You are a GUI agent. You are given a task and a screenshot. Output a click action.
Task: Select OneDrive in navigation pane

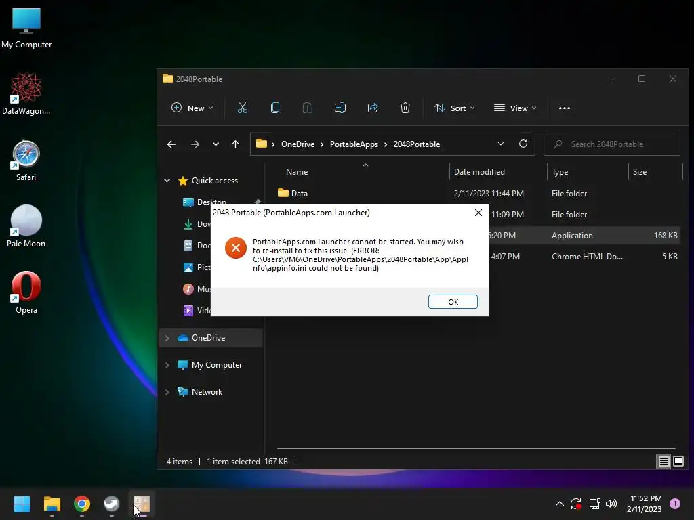(208, 338)
